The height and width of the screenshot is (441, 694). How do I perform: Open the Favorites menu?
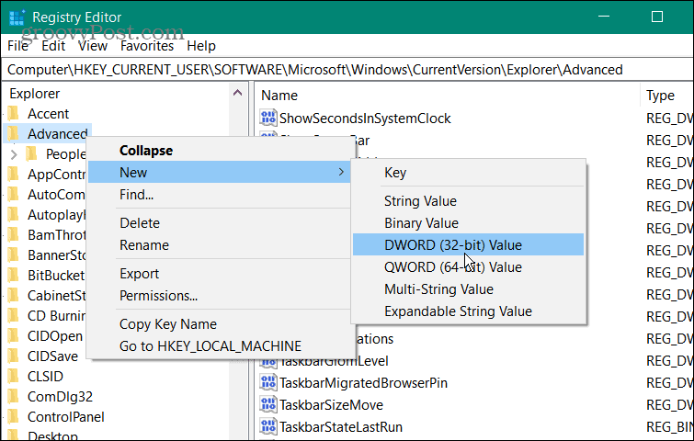147,46
